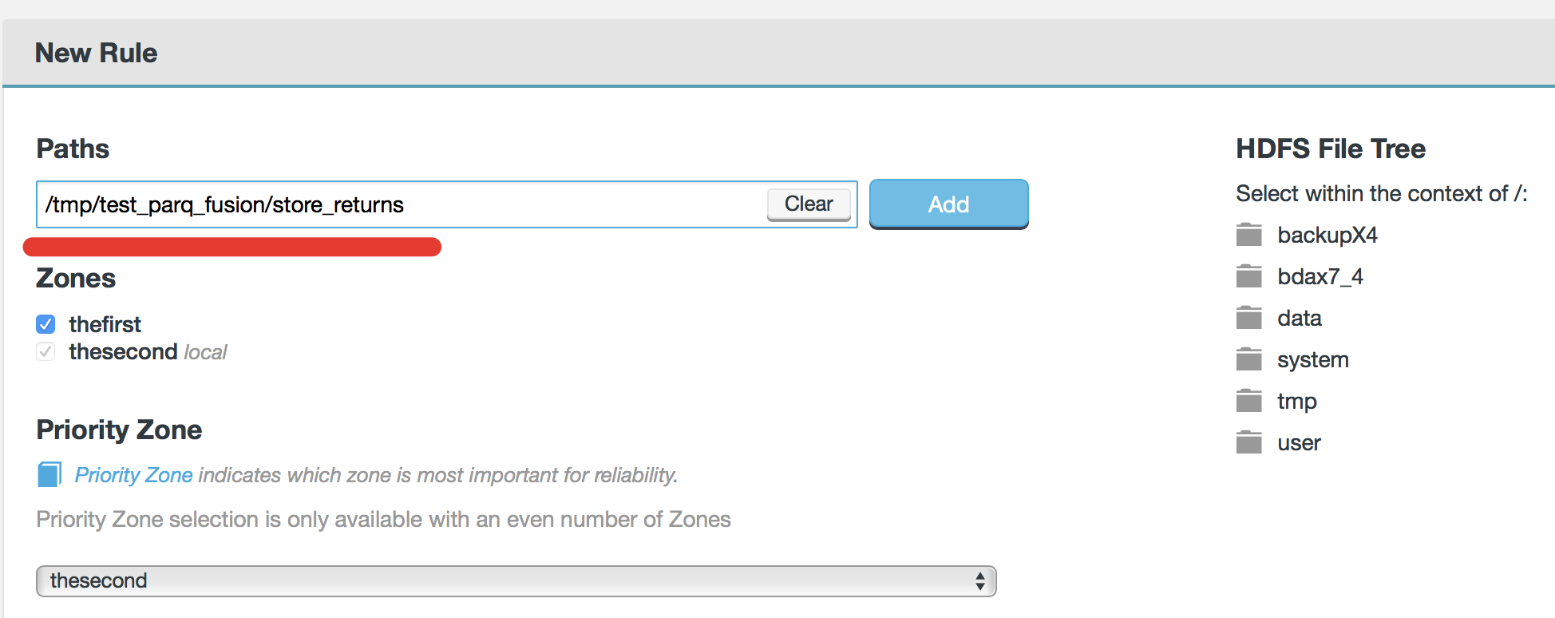Choose the user folder label
Image resolution: width=1555 pixels, height=618 pixels.
1299,442
